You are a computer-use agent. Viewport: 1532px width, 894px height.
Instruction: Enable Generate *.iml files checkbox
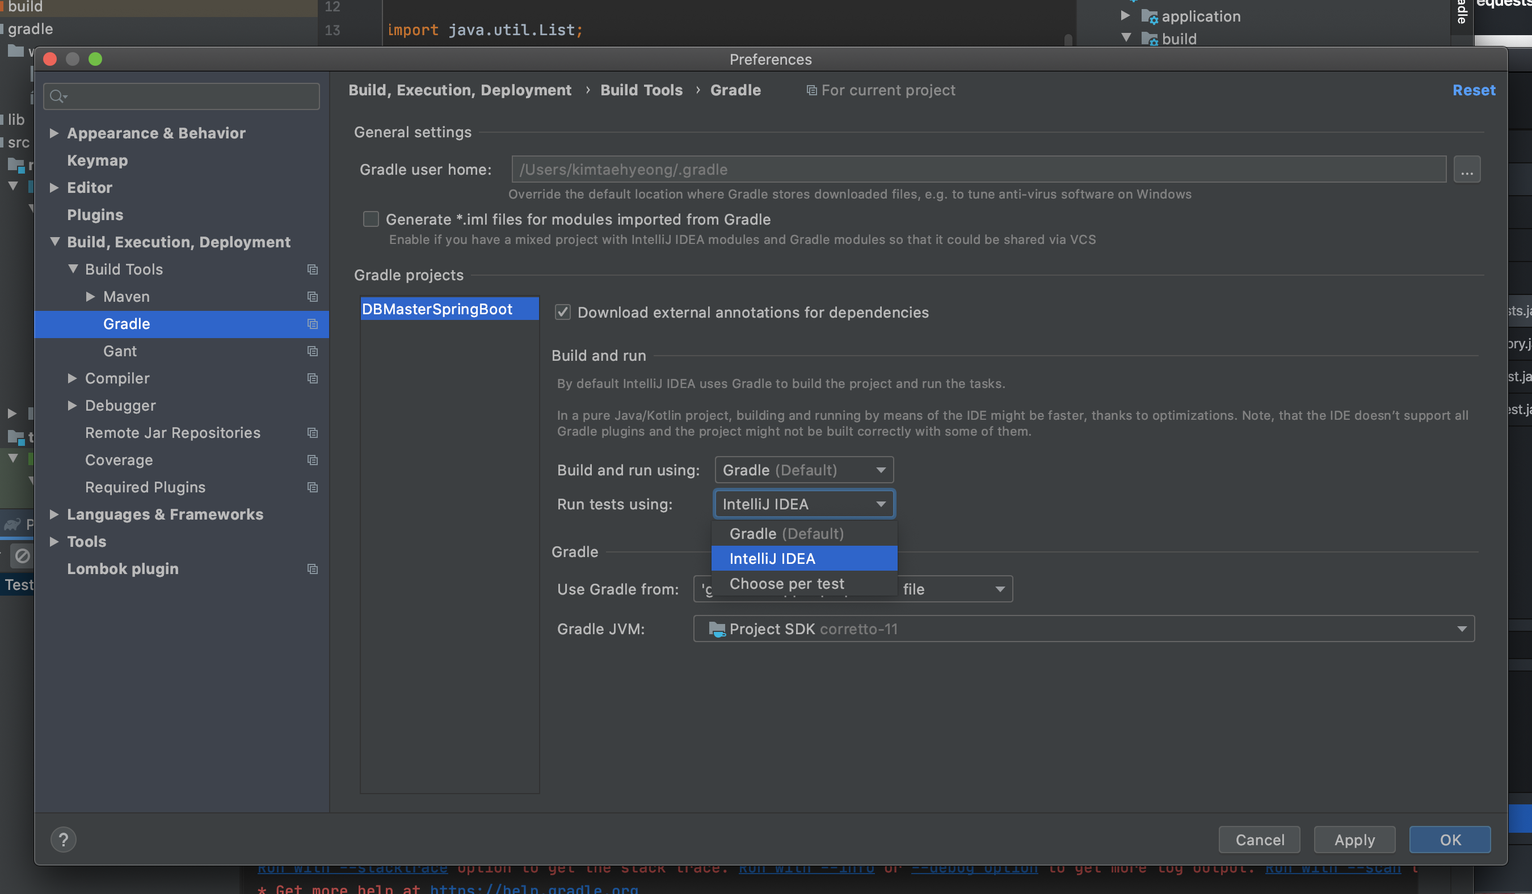click(x=371, y=219)
